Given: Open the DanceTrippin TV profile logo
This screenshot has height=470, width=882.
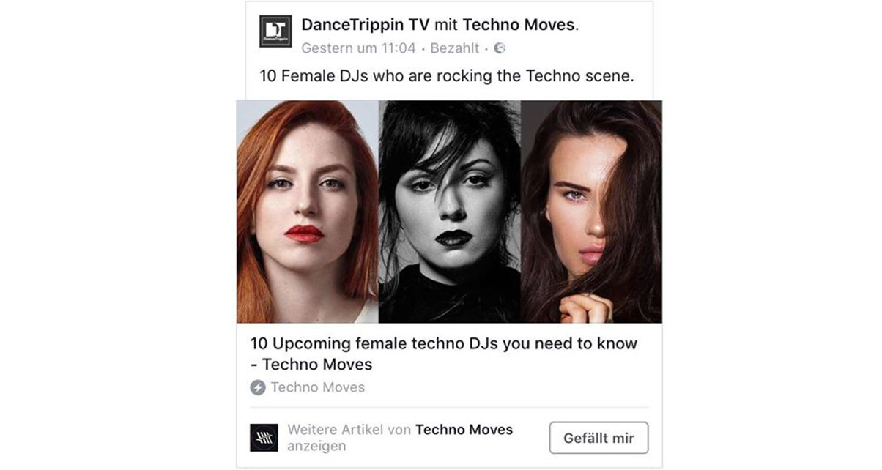Looking at the screenshot, I should [x=275, y=31].
